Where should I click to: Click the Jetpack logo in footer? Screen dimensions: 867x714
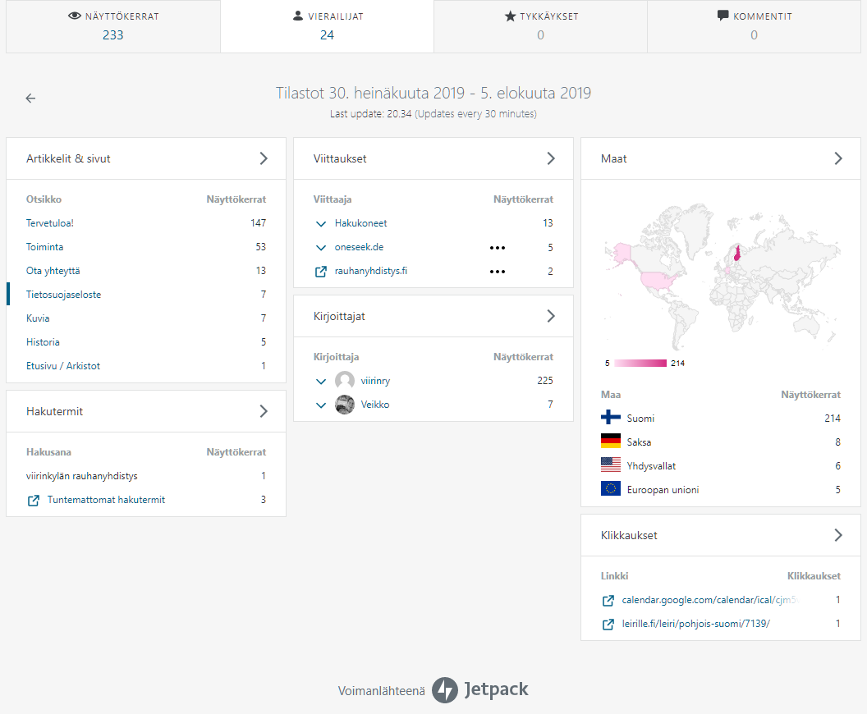click(480, 689)
